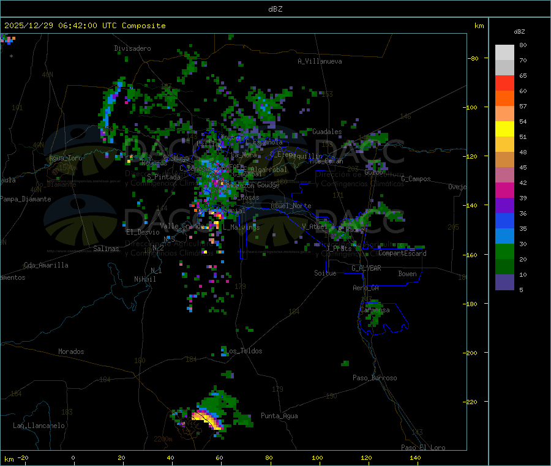Image resolution: width=551 pixels, height=466 pixels.
Task: Select the Bowen map label
Action: (x=407, y=274)
